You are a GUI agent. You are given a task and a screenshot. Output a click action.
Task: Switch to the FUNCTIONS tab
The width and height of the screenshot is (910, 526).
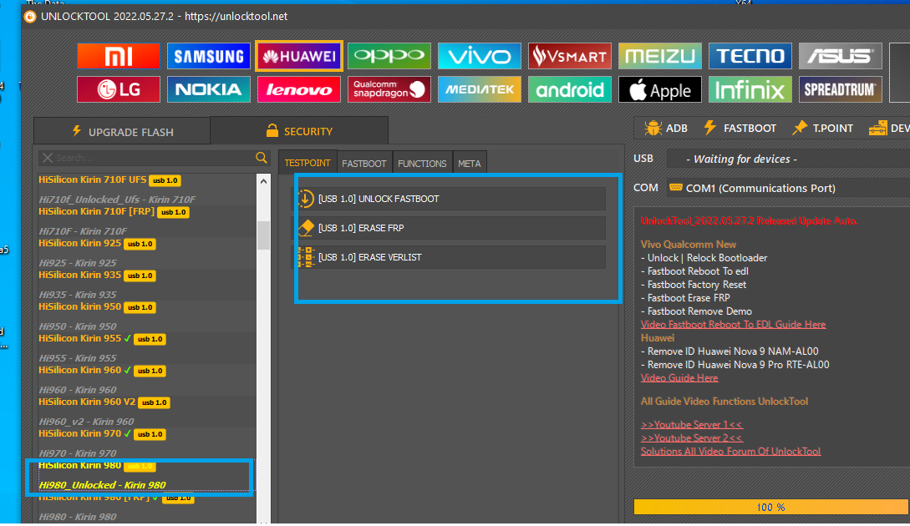click(422, 164)
